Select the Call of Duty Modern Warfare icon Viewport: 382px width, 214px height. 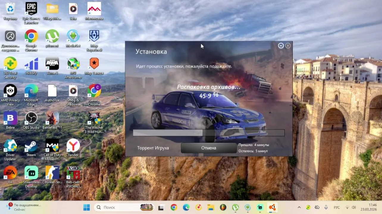click(52, 150)
